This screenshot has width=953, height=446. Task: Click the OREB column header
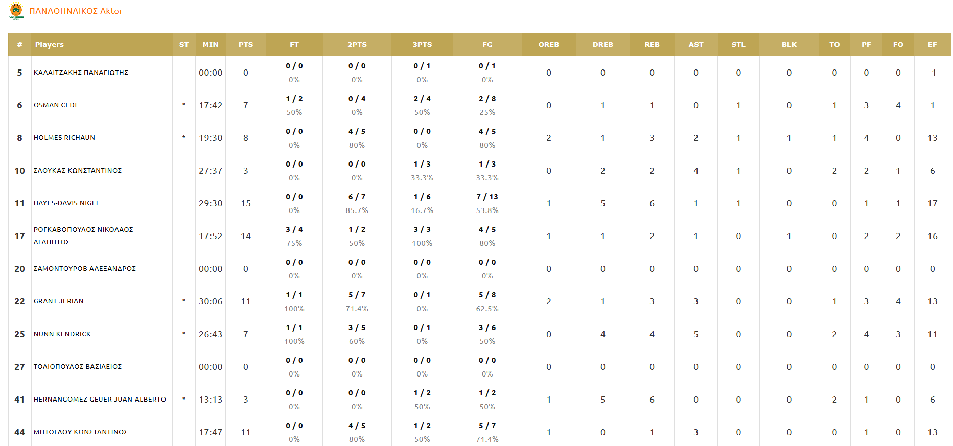point(548,45)
